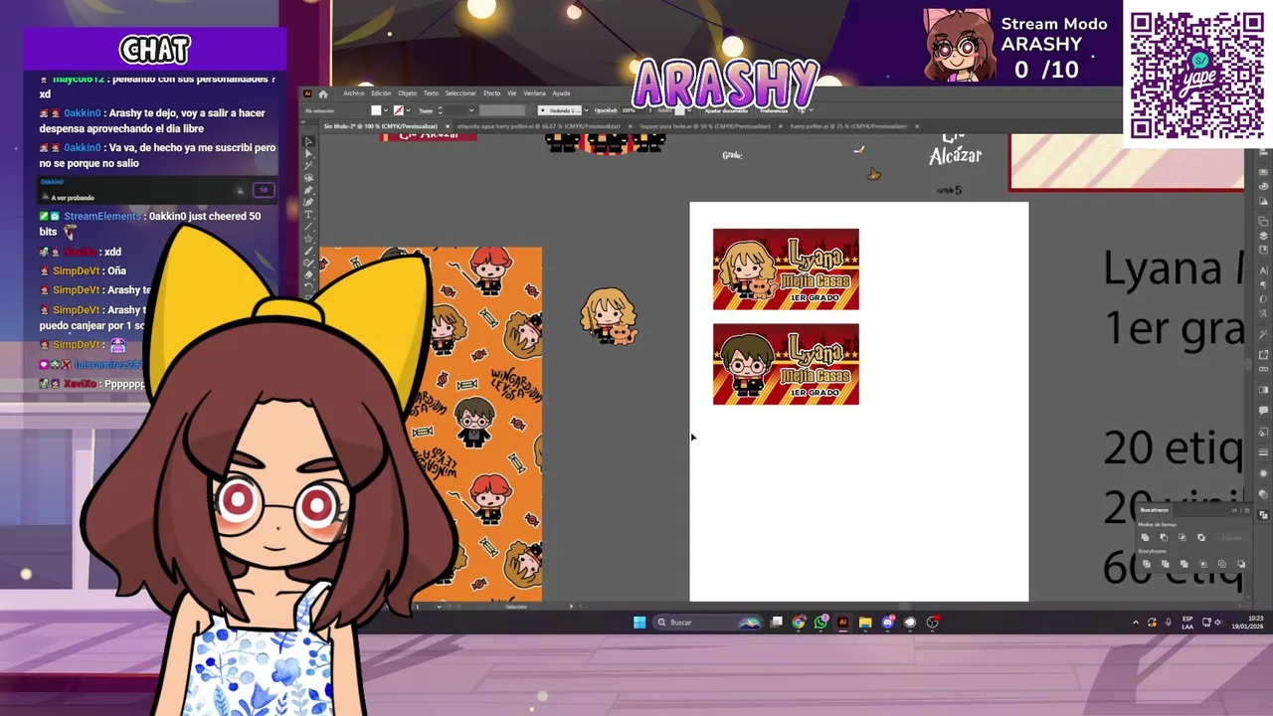
Task: Switch to 'harry potter.ai' document tab
Action: [x=847, y=126]
